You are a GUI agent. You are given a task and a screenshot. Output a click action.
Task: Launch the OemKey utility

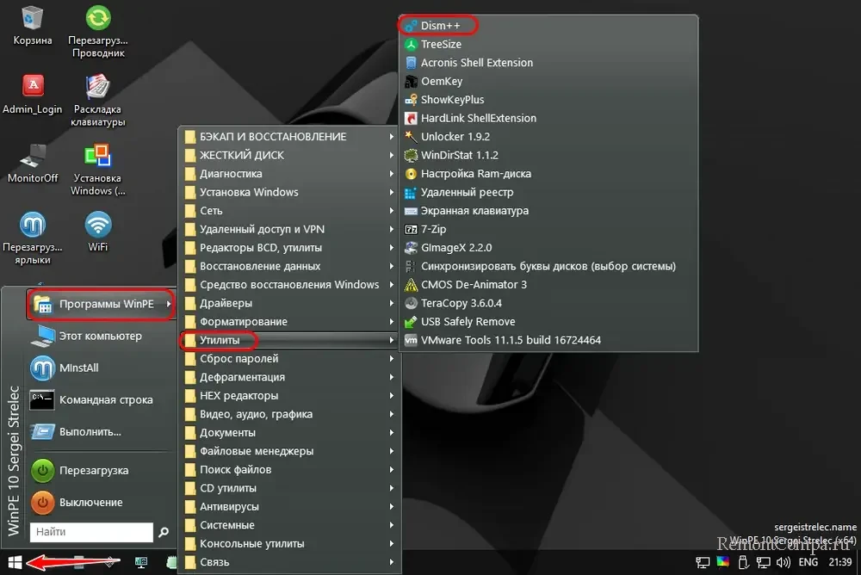(548, 81)
